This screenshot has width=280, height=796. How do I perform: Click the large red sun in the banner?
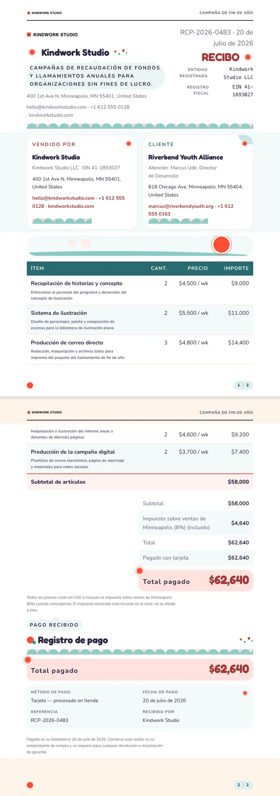(x=222, y=245)
